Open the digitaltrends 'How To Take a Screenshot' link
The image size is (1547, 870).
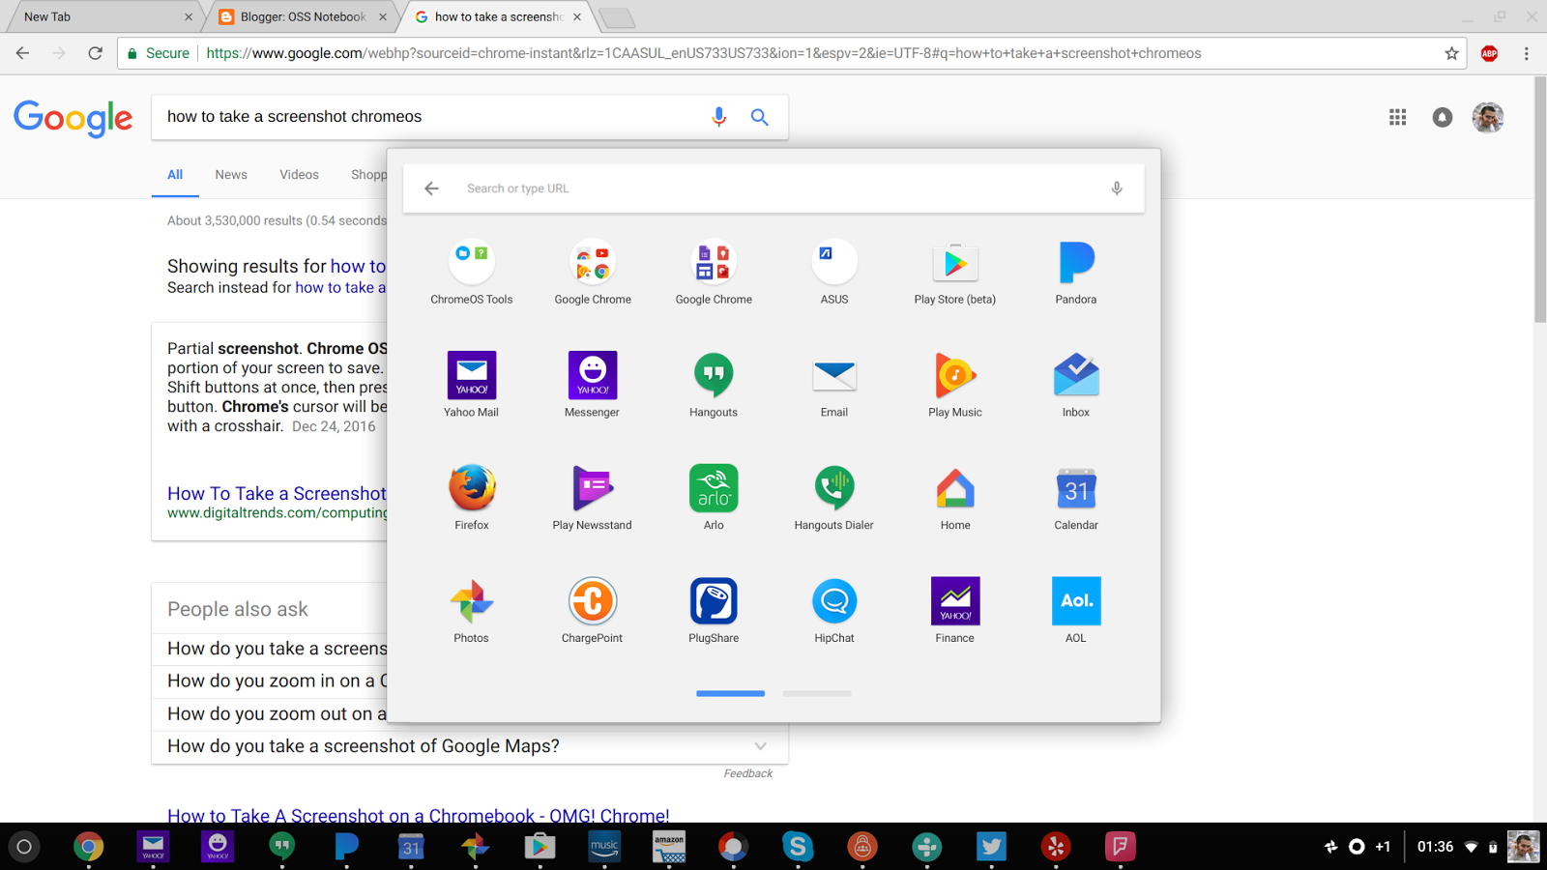pyautogui.click(x=277, y=494)
